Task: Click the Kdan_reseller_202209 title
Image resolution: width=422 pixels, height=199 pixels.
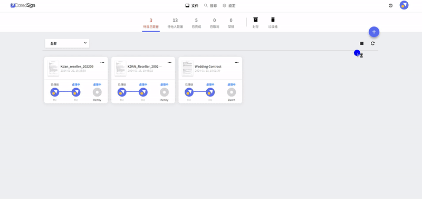Action: tap(77, 67)
